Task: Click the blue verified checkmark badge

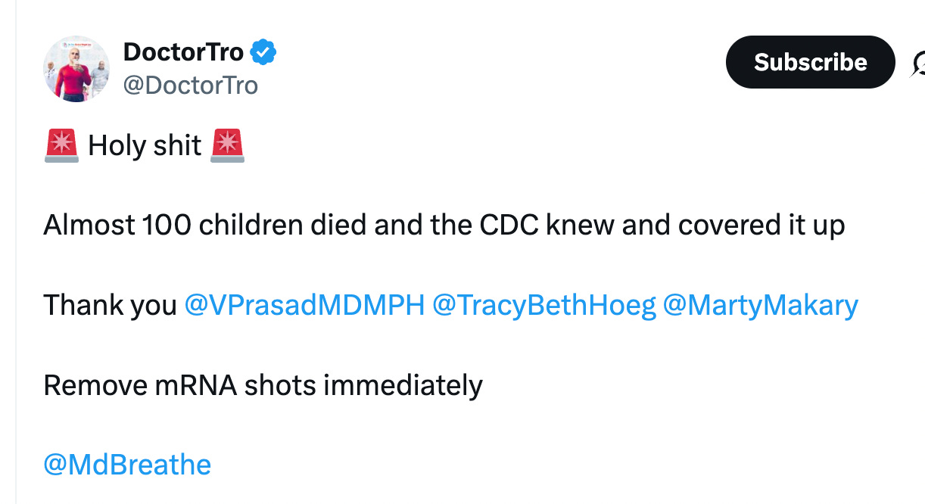Action: click(263, 52)
